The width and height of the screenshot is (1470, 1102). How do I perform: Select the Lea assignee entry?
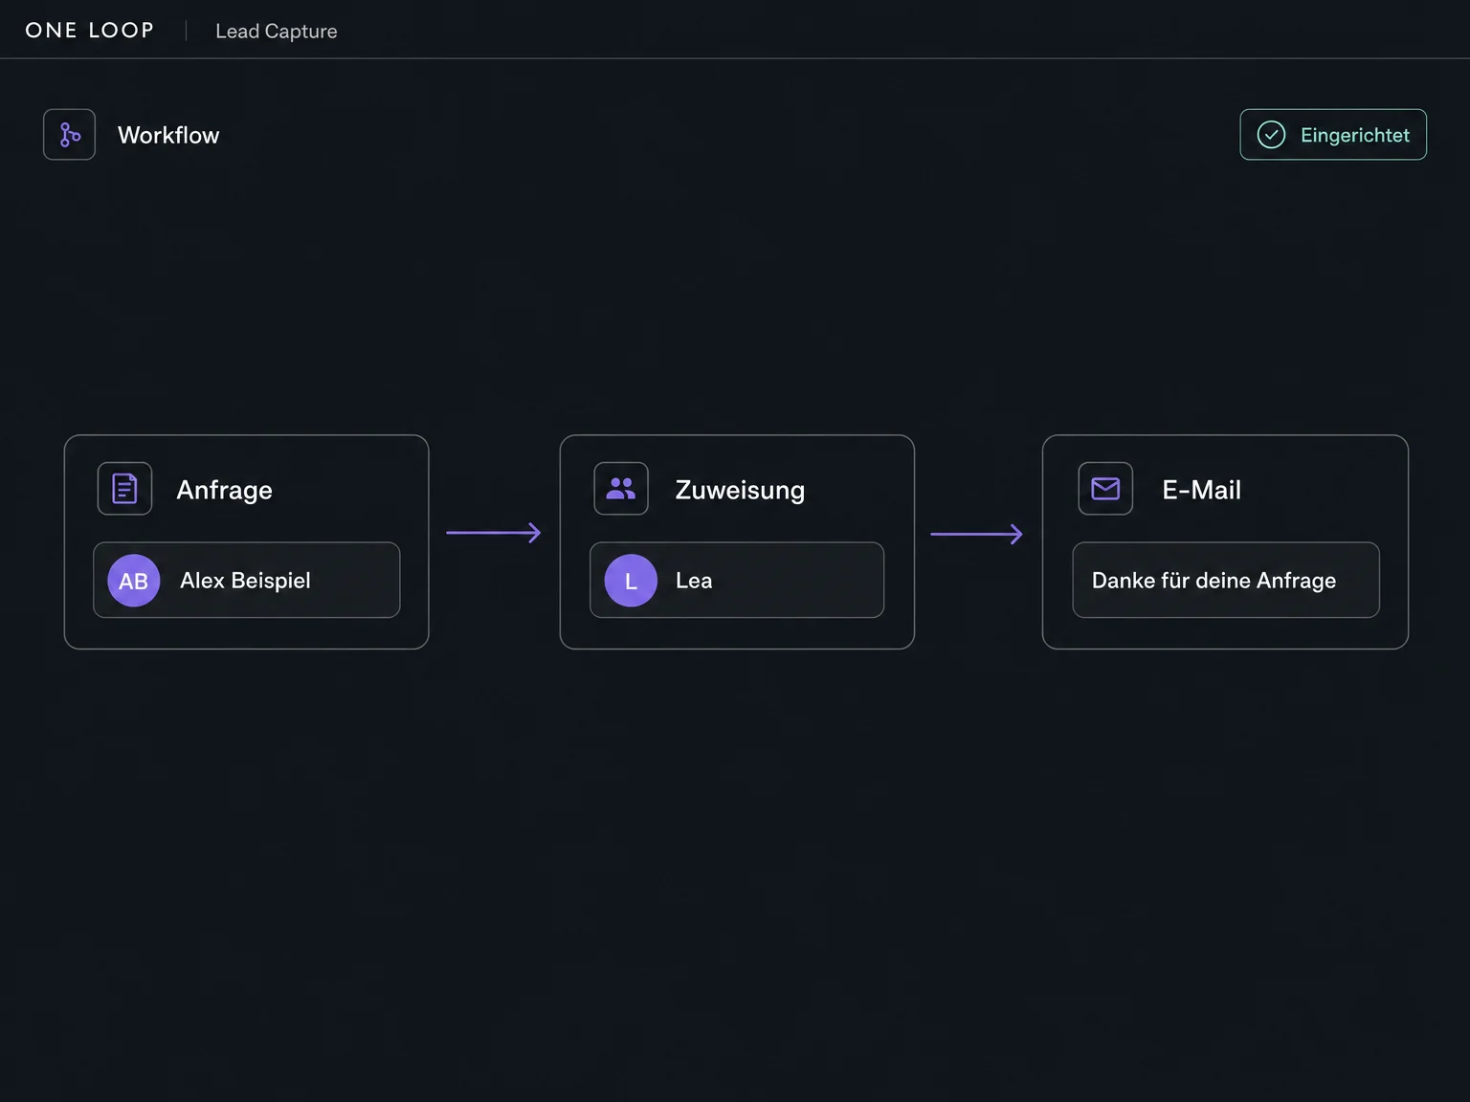click(x=737, y=581)
